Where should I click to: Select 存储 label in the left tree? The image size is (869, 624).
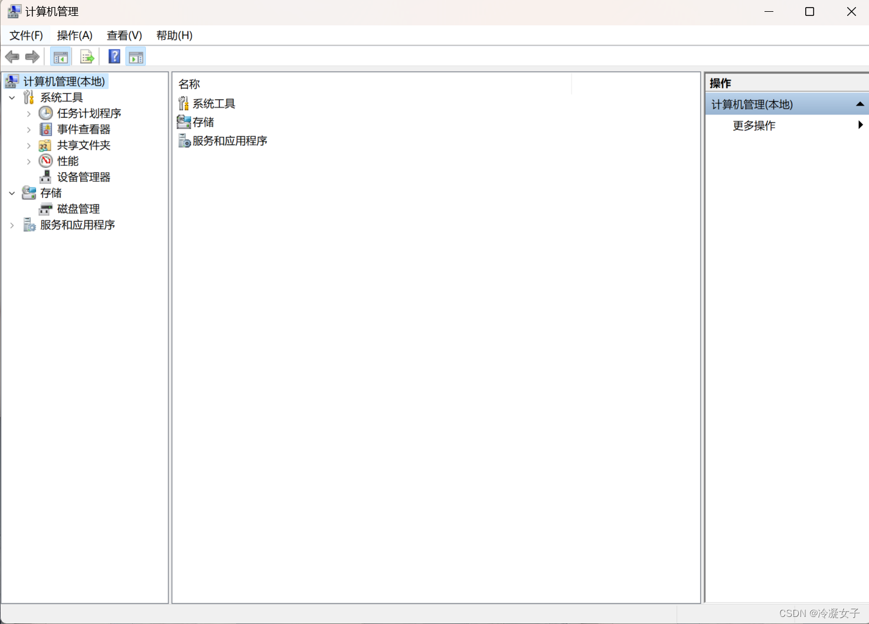(51, 193)
